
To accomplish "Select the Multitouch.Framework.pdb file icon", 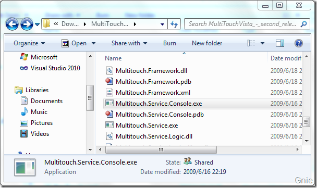I will click(x=109, y=82).
